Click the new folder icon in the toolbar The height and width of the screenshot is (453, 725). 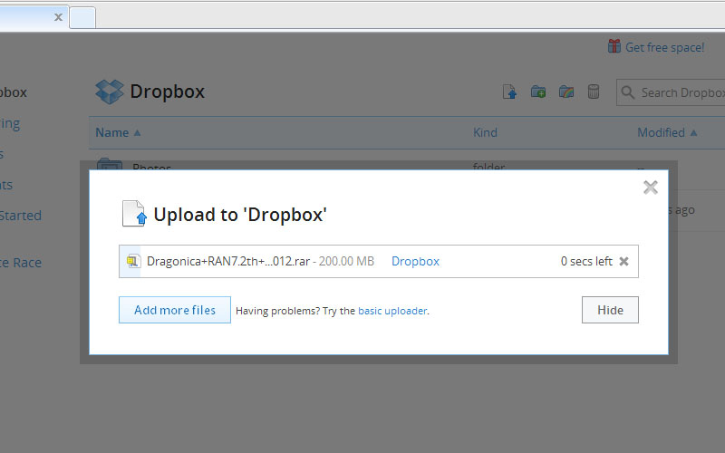point(537,92)
